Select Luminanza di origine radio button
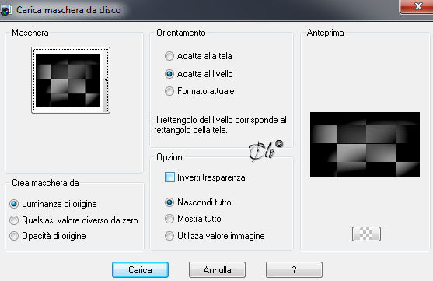433x281 pixels. tap(53, 204)
